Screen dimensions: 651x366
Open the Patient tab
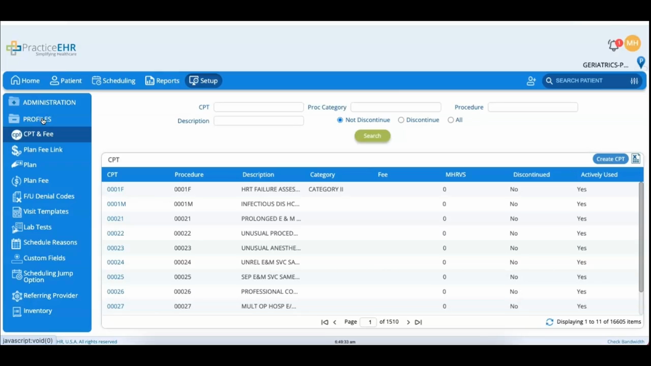pyautogui.click(x=66, y=80)
